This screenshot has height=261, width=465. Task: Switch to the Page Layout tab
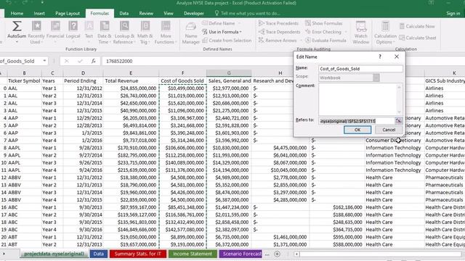coord(68,13)
